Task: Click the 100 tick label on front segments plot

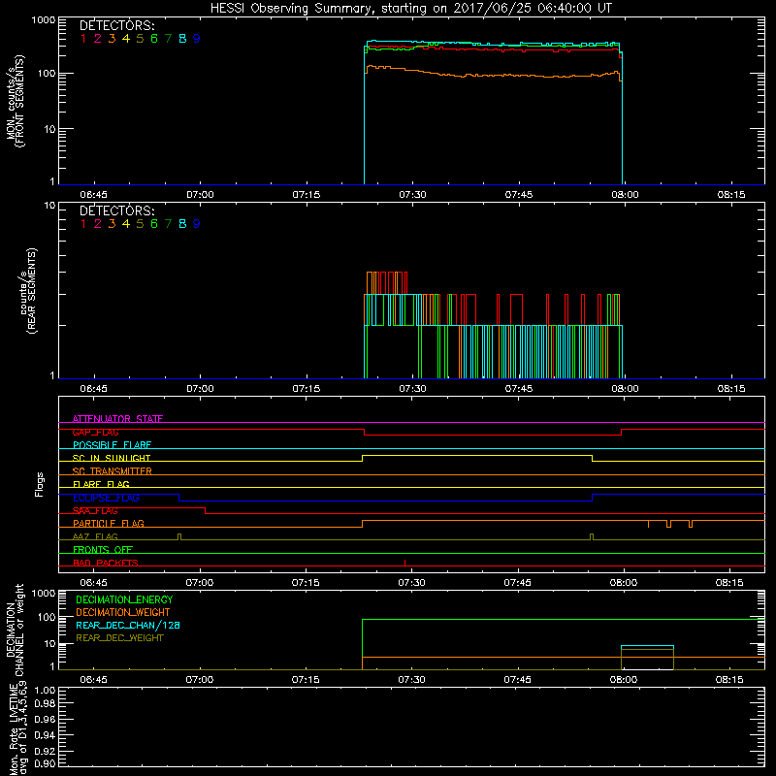Action: point(47,74)
